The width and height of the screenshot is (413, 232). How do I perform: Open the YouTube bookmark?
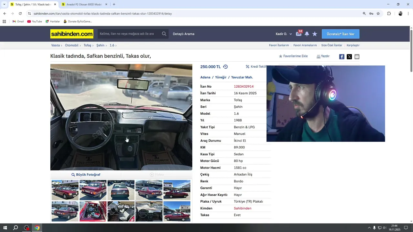point(35,21)
